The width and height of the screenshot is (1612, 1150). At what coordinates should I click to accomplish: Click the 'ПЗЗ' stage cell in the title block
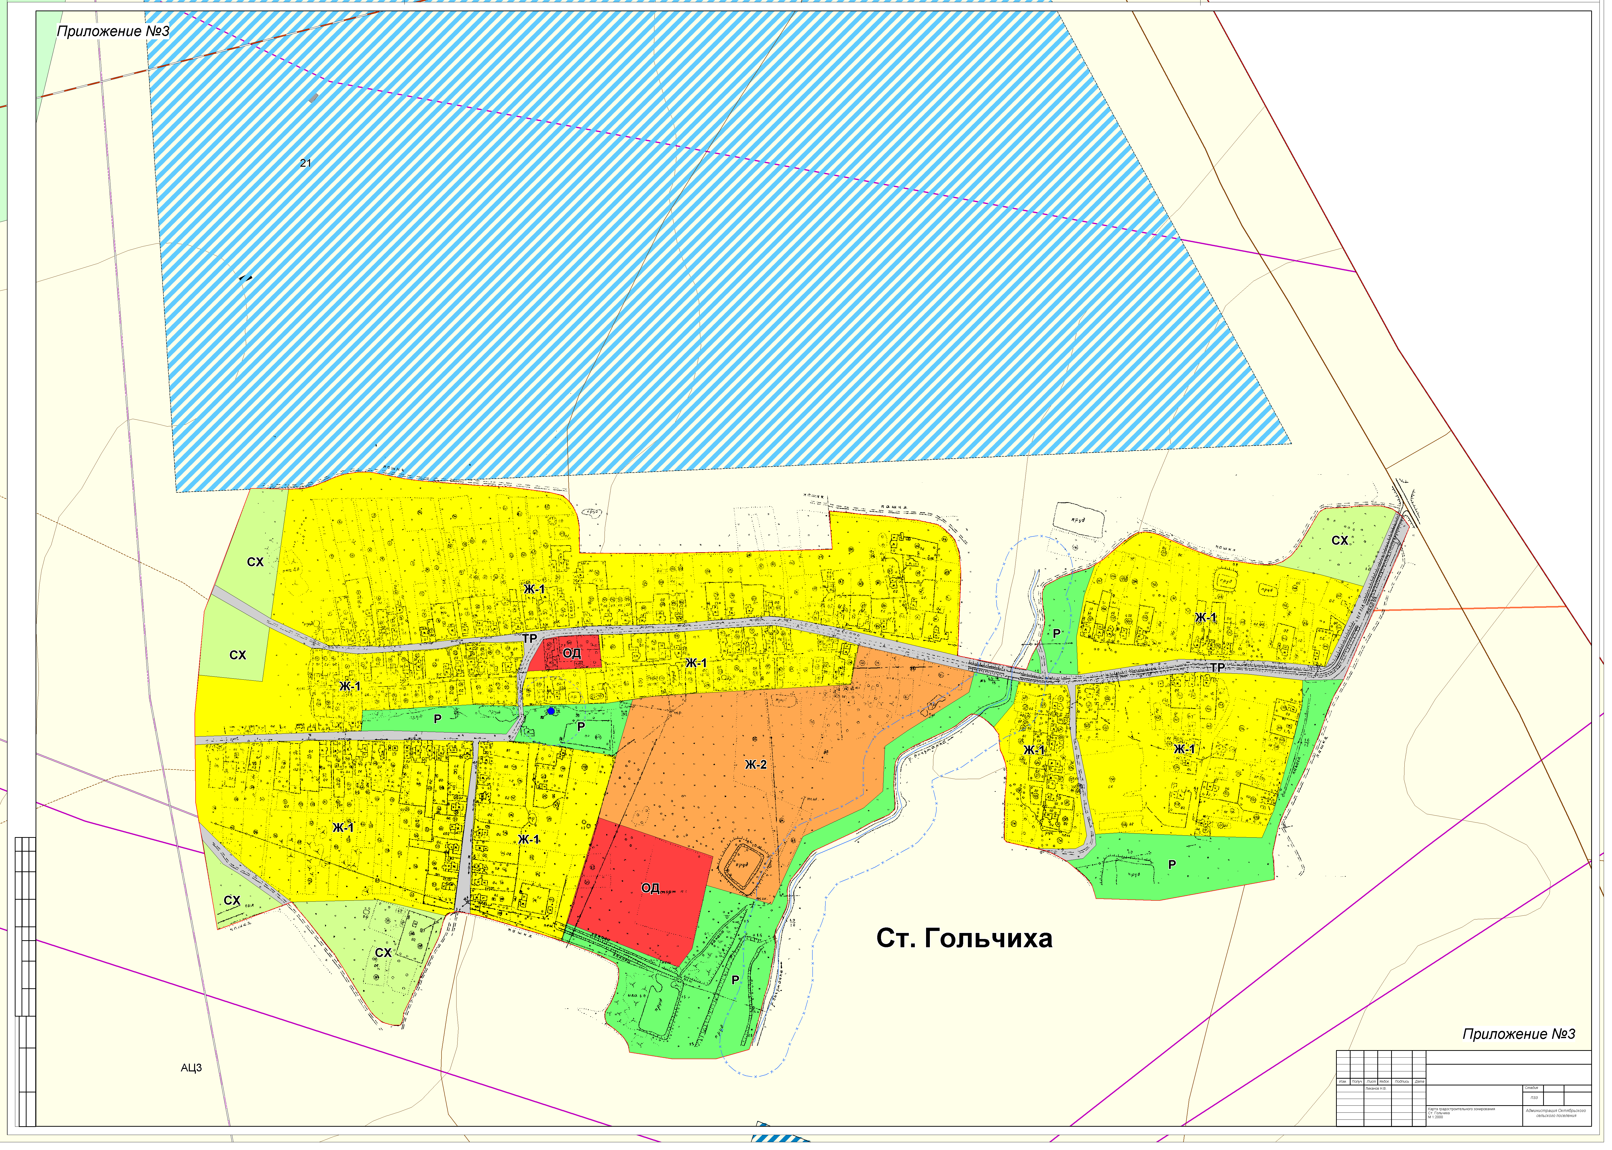1534,1098
